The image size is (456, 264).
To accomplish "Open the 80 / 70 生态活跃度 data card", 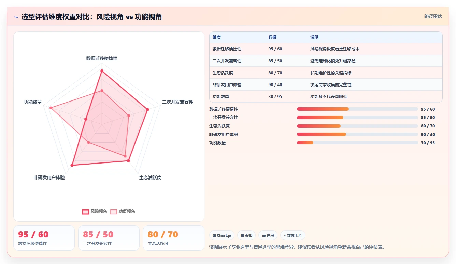I will [174, 238].
